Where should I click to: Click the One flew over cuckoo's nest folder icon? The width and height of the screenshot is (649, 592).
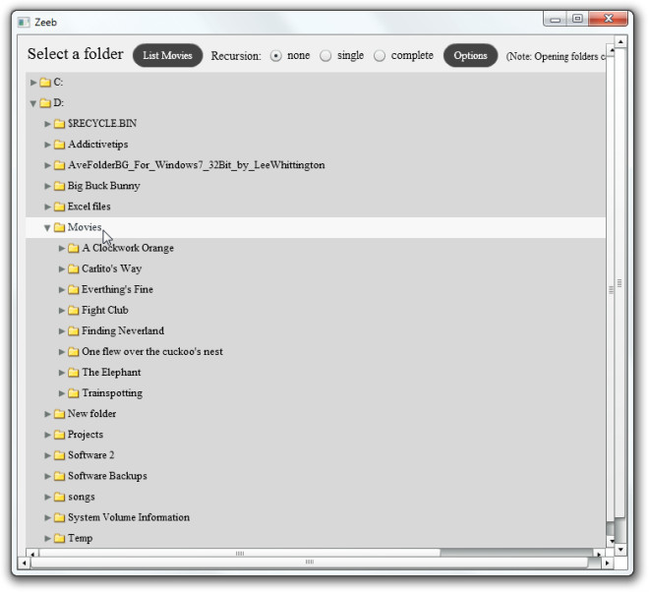coord(74,351)
